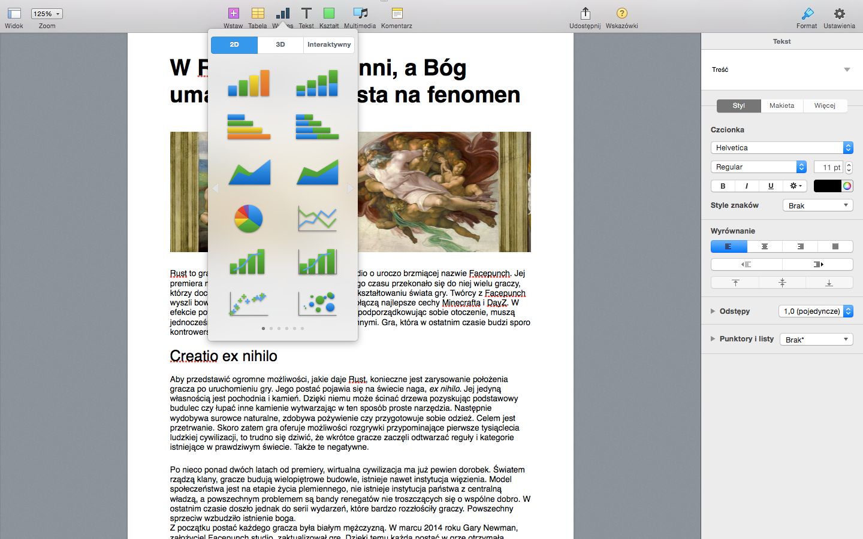Click the 11 pt font size field

point(828,167)
